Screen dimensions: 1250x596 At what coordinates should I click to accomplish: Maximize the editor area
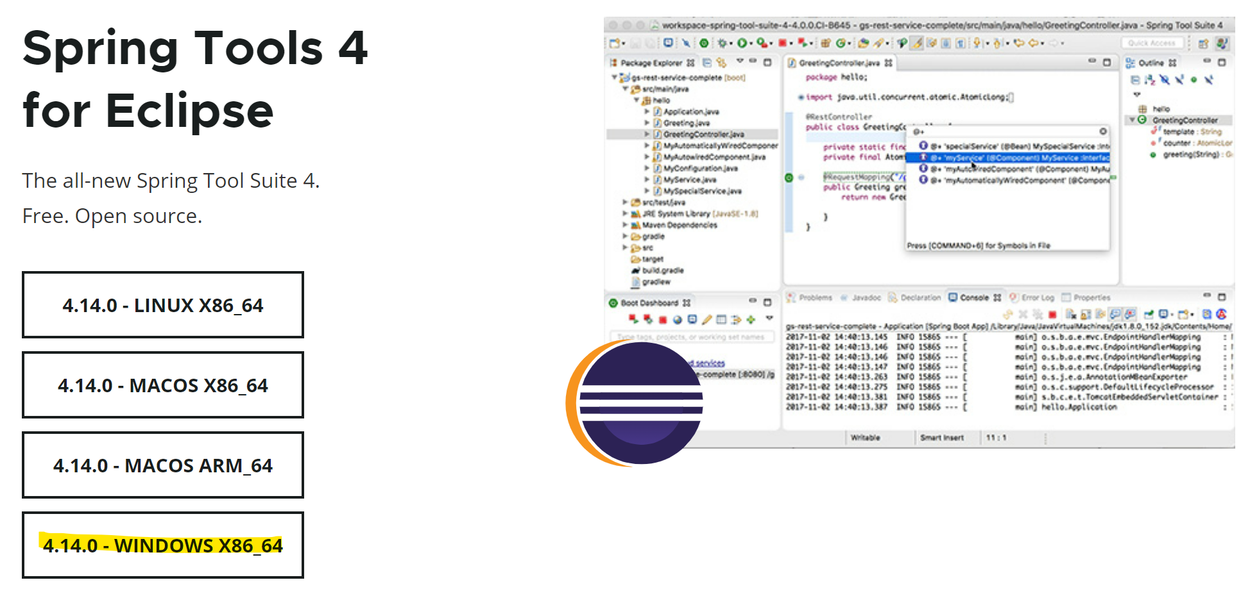click(1107, 62)
